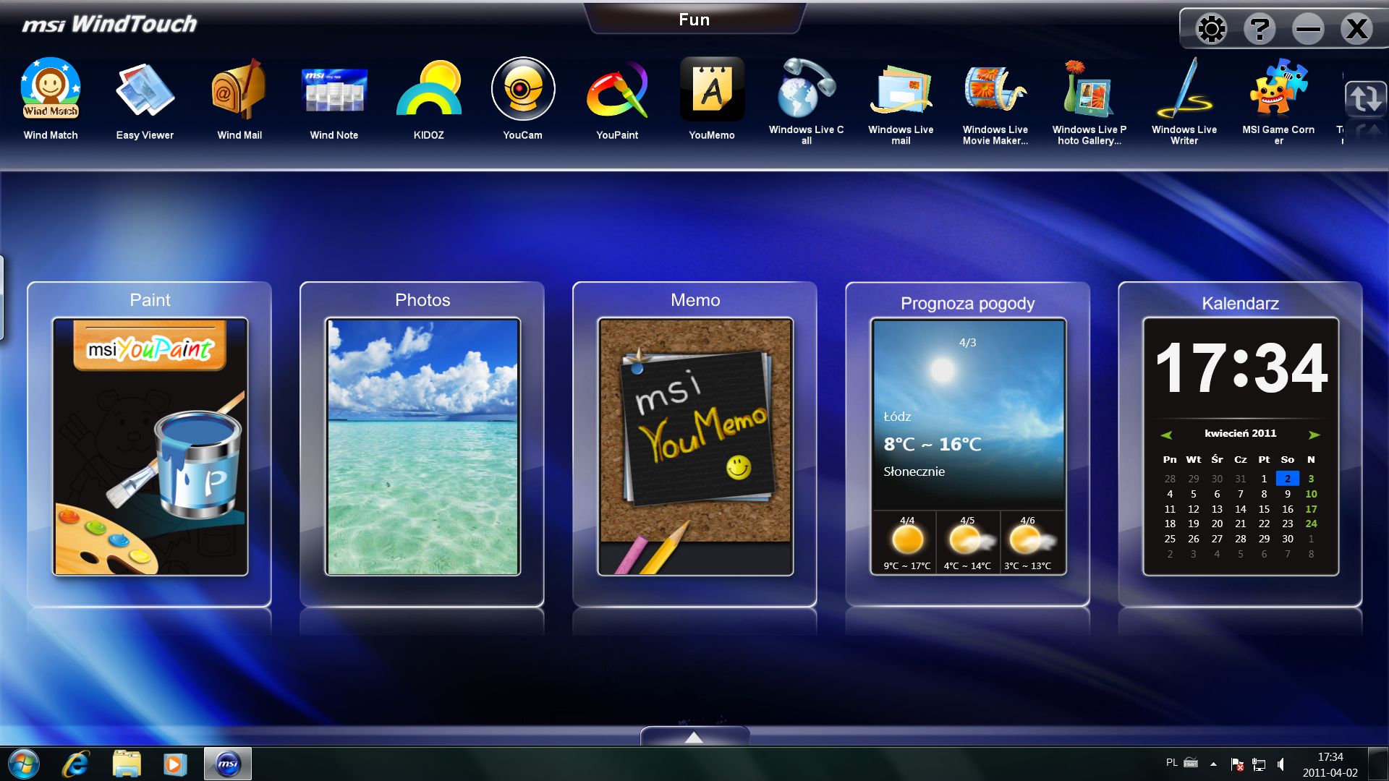
Task: Open the Photos beach thumbnail
Action: coord(422,446)
